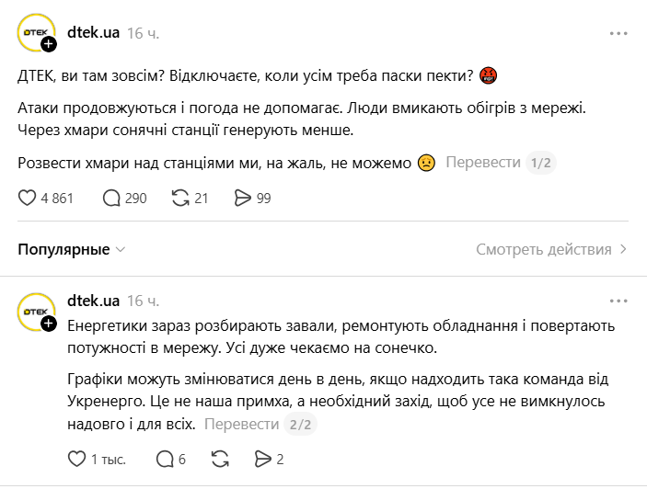
Task: Follow dtek.ua via the main avatar's plus badge
Action: tap(49, 44)
